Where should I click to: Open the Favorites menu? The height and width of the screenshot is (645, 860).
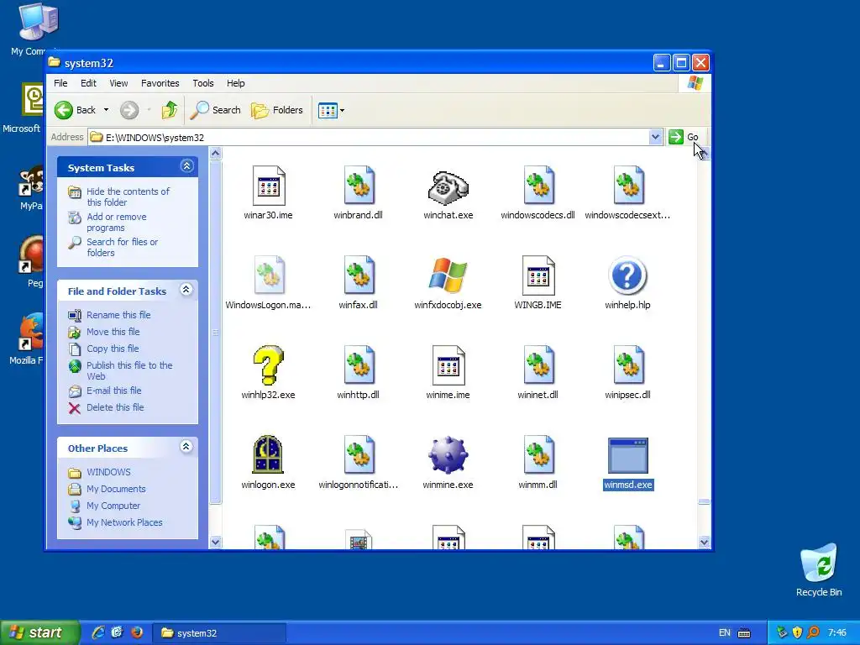pos(160,83)
